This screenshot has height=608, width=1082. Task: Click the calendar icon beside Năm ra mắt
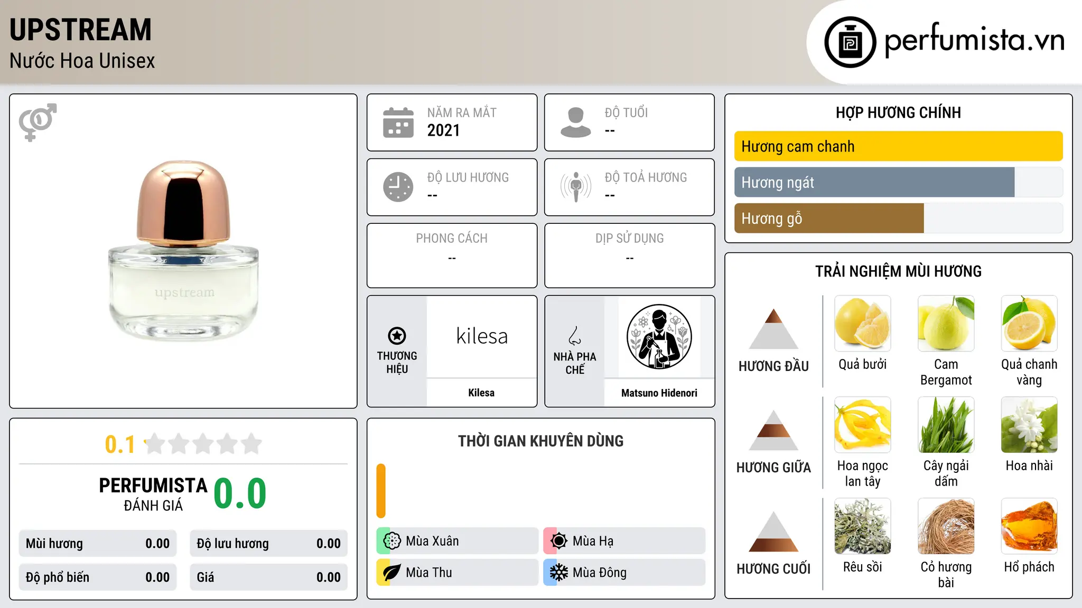tap(398, 122)
